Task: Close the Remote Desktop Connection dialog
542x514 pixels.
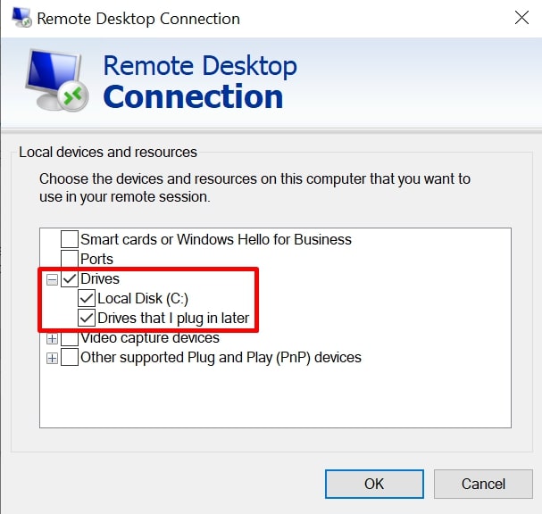Action: click(521, 18)
